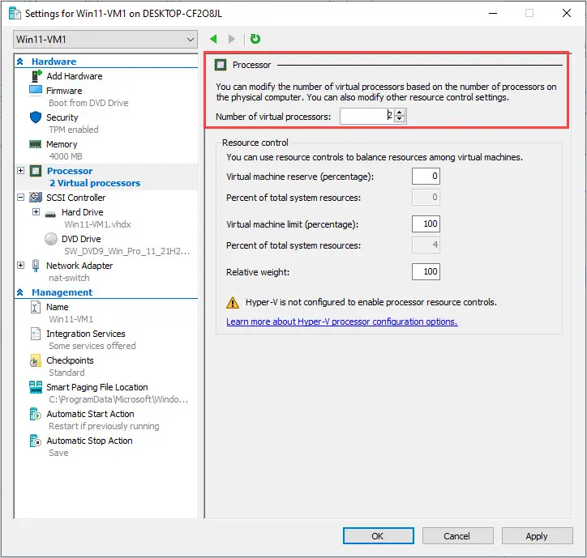The height and width of the screenshot is (558, 587).
Task: Select Automatic Stop Action item
Action: (89, 441)
